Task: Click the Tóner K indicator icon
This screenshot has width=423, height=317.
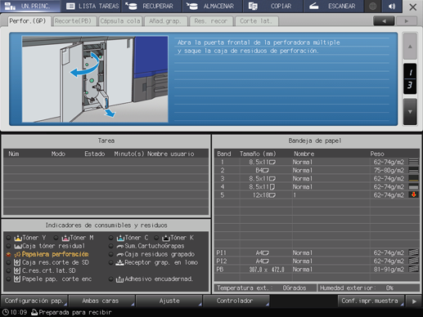Action: click(x=166, y=238)
